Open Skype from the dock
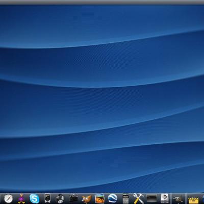Viewport: 204px width, 204px height. (34, 198)
